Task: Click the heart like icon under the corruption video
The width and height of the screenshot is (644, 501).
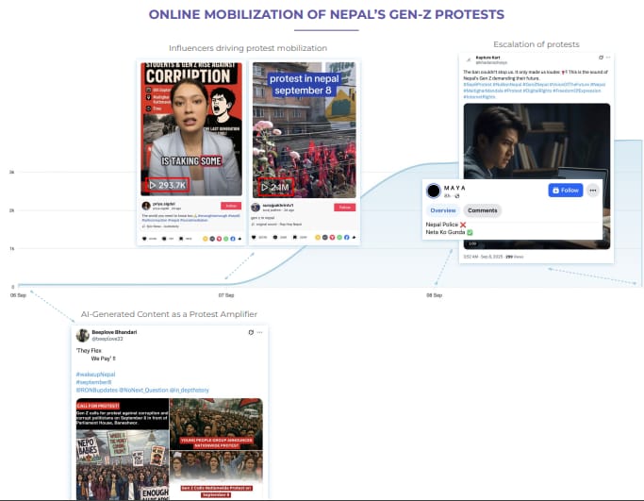Action: [145, 239]
